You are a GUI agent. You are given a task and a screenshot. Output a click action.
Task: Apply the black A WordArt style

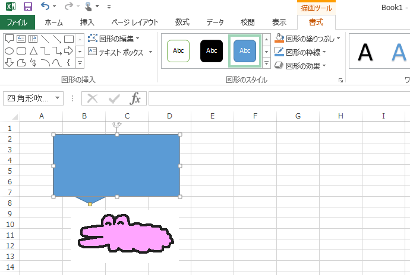pos(365,52)
